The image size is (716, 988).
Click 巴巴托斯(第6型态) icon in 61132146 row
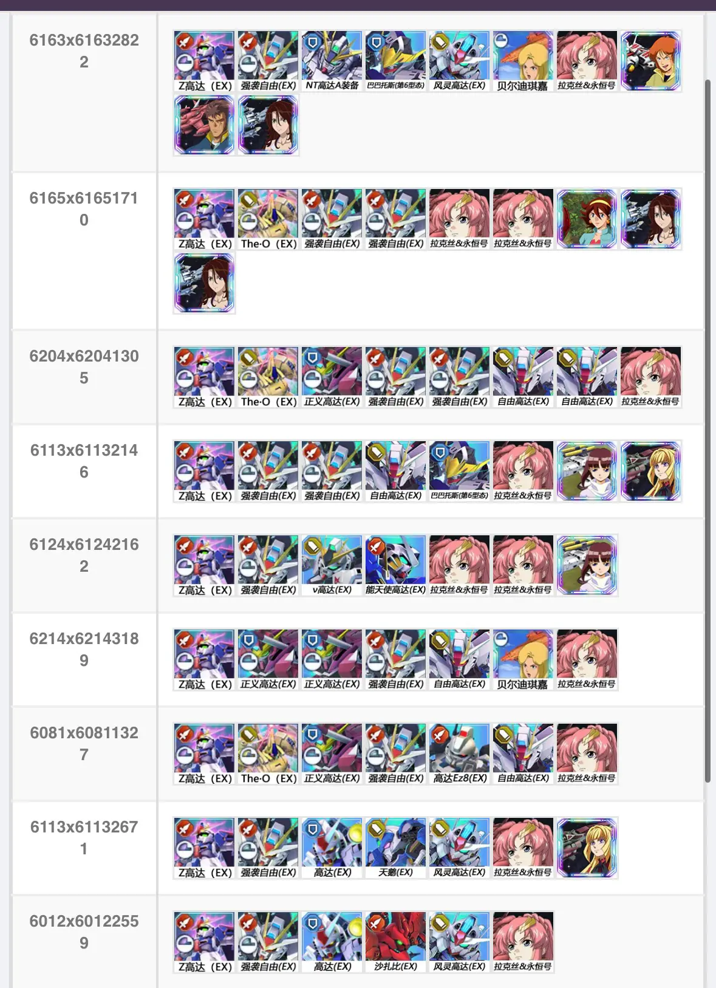pos(459,472)
